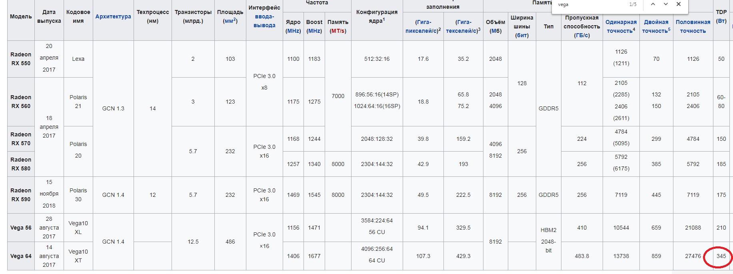Click the '107.3' pixel fill rate value
The width and height of the screenshot is (733, 274).
423,256
